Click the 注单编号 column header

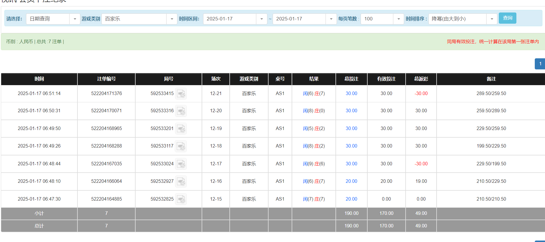pyautogui.click(x=106, y=79)
